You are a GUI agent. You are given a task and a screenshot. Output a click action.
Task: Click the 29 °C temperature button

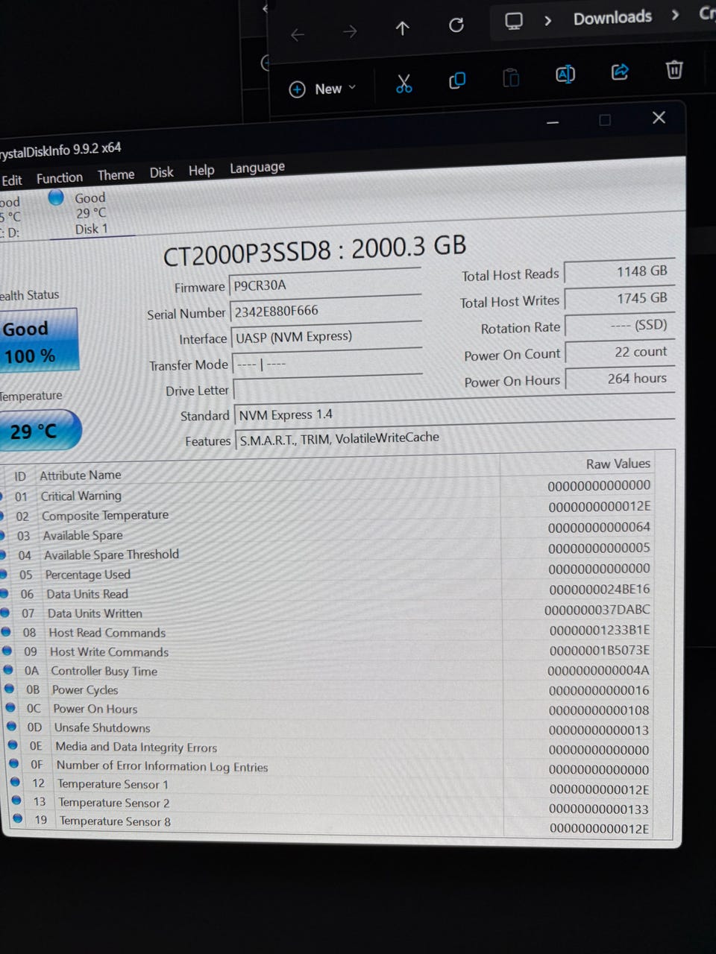[x=39, y=431]
